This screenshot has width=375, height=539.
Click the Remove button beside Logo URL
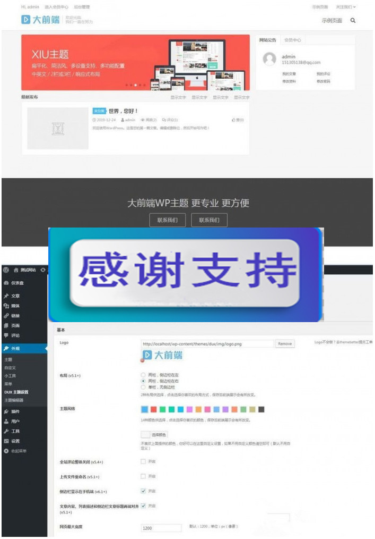[285, 344]
